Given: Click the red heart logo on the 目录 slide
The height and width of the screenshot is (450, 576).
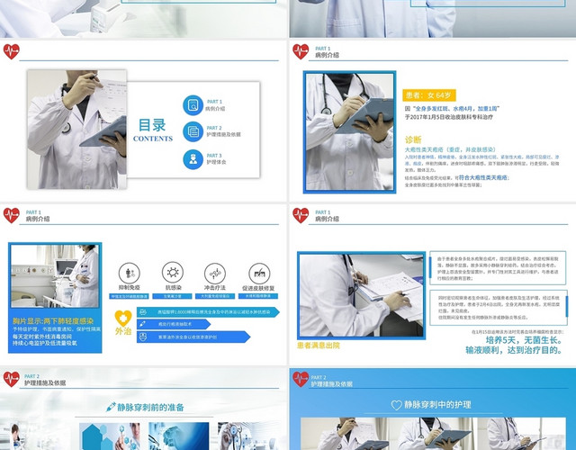Looking at the screenshot, I should pos(12,51).
